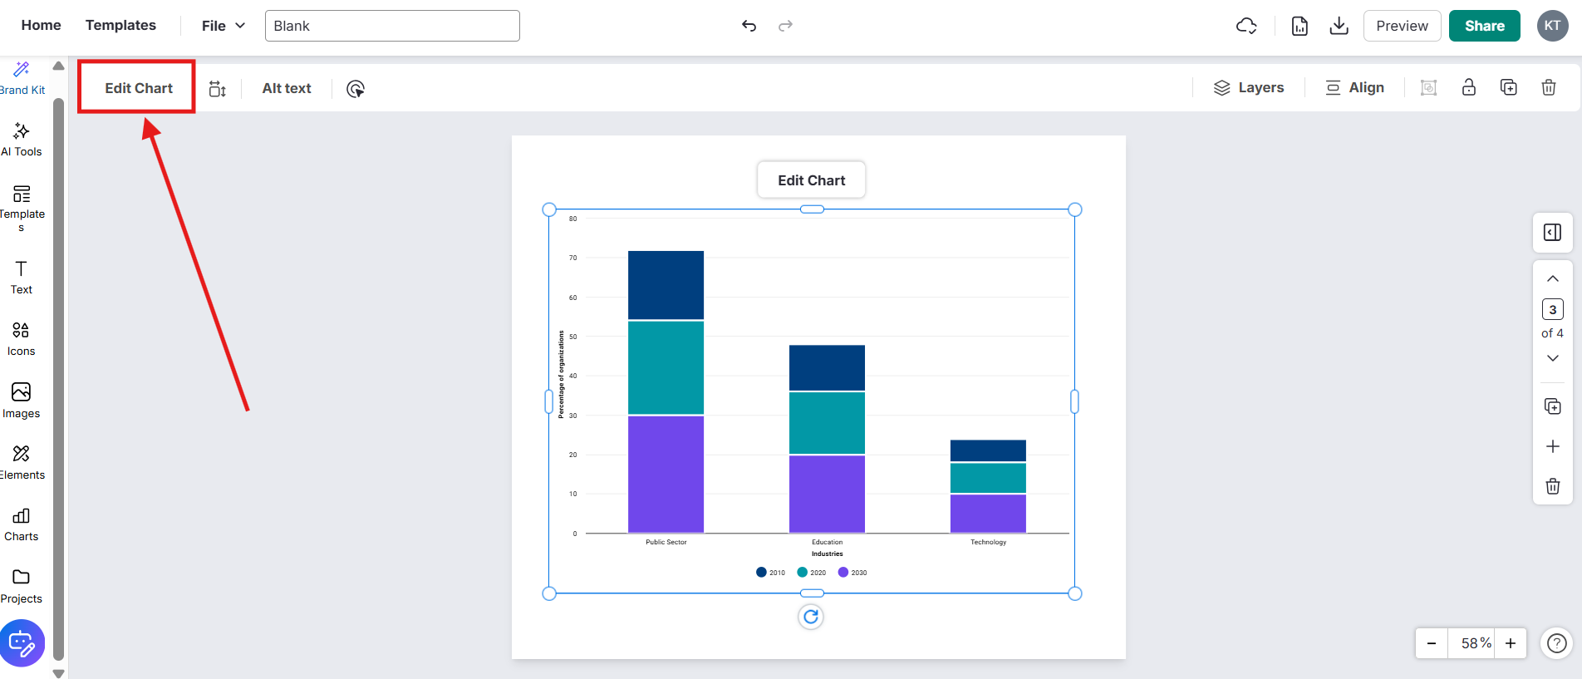Viewport: 1582px width, 679px height.
Task: Click the Blank document title field
Action: tap(392, 26)
